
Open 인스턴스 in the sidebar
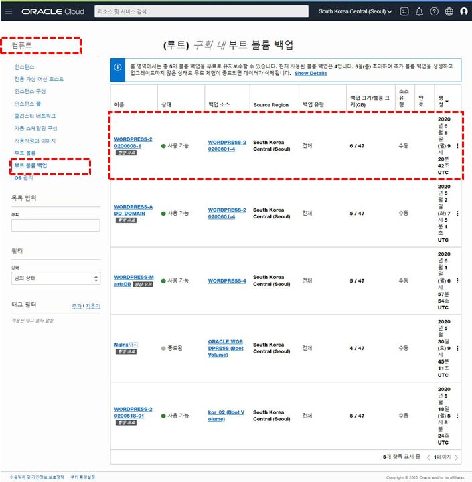pos(25,67)
